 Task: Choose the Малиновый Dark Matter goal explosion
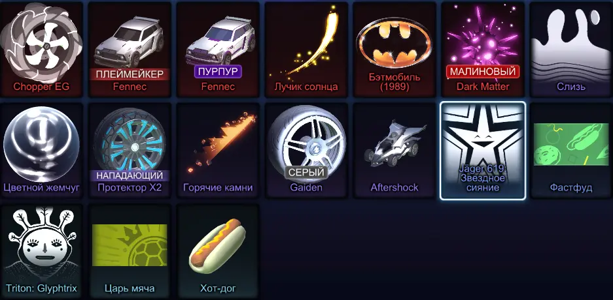[483, 50]
